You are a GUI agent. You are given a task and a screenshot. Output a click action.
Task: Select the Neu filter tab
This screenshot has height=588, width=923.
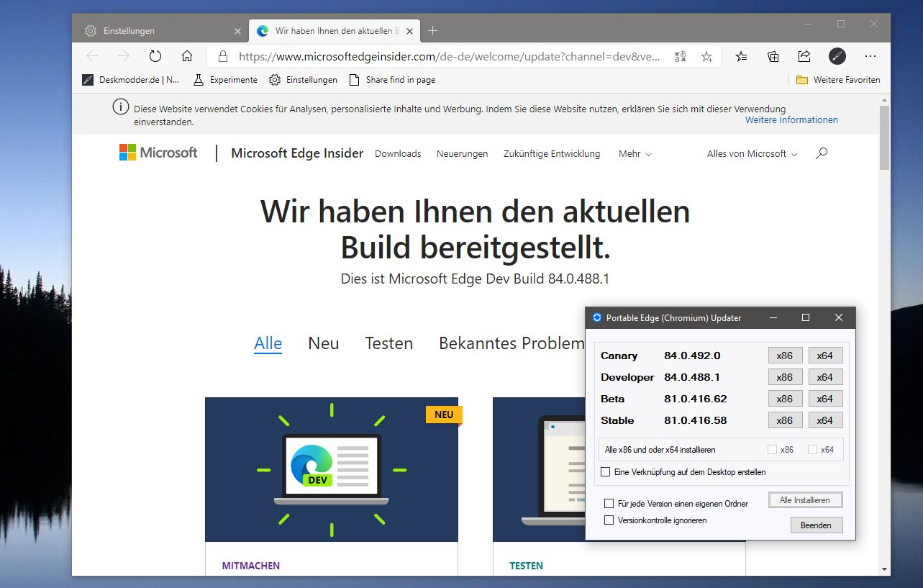[x=324, y=343]
